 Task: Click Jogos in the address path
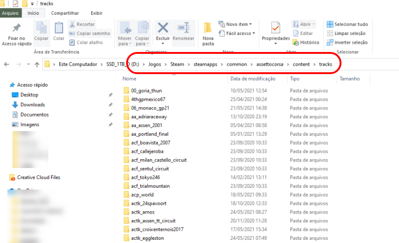tap(155, 64)
